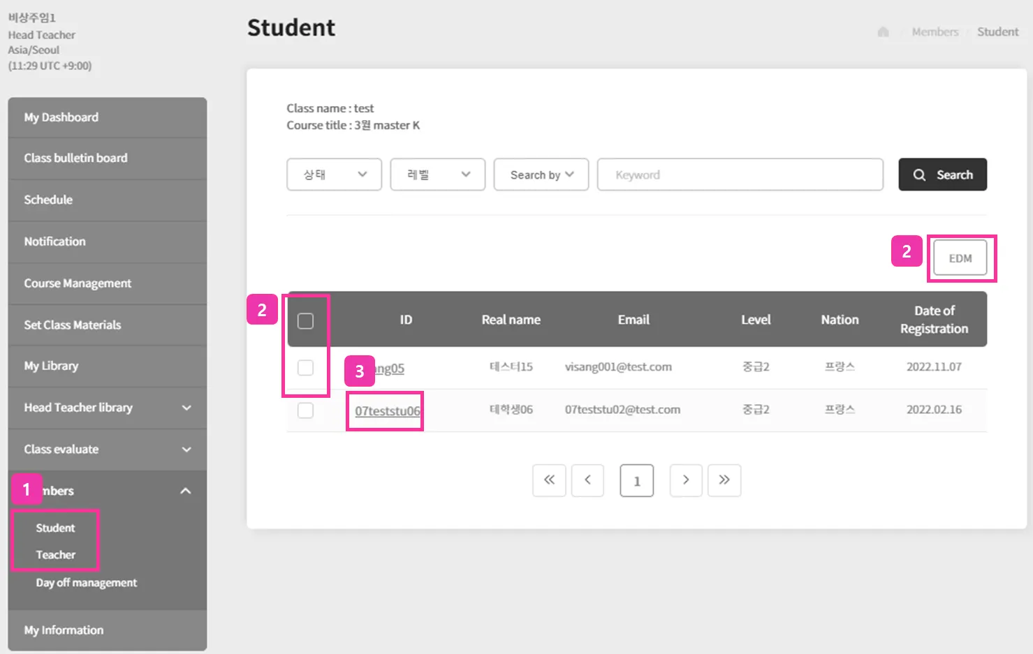
Task: Go to Class bulletin board
Action: click(x=108, y=158)
